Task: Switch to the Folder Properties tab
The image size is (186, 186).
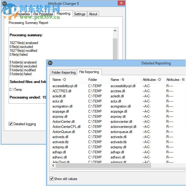Action: [18, 14]
